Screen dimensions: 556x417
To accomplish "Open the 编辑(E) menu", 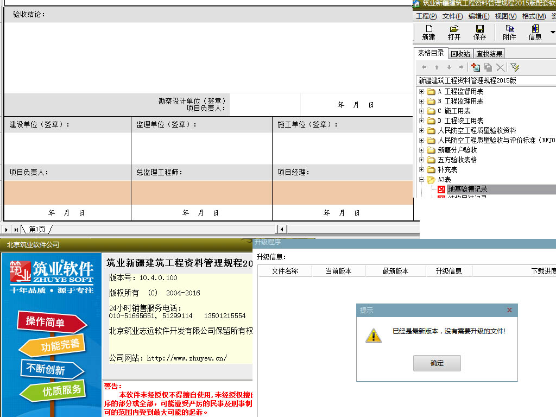I will (x=478, y=16).
